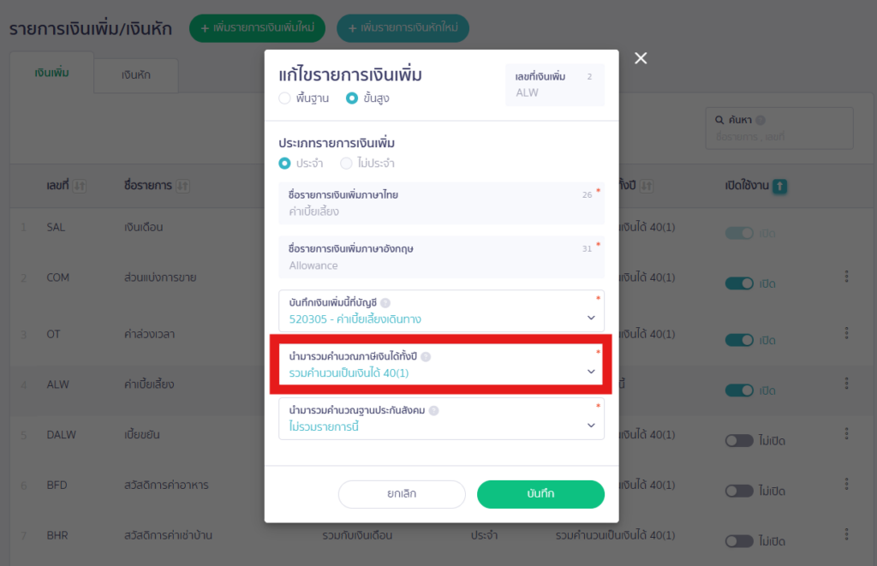Click the เพิ่มรายการเงินหักใหม่ button
This screenshot has height=566, width=877.
pos(403,28)
